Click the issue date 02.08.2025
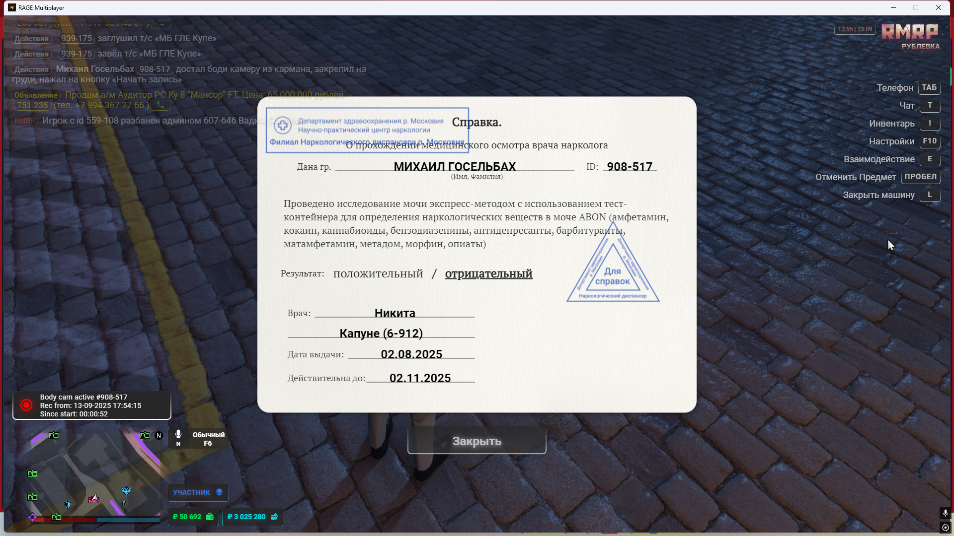The width and height of the screenshot is (954, 536). 411,354
